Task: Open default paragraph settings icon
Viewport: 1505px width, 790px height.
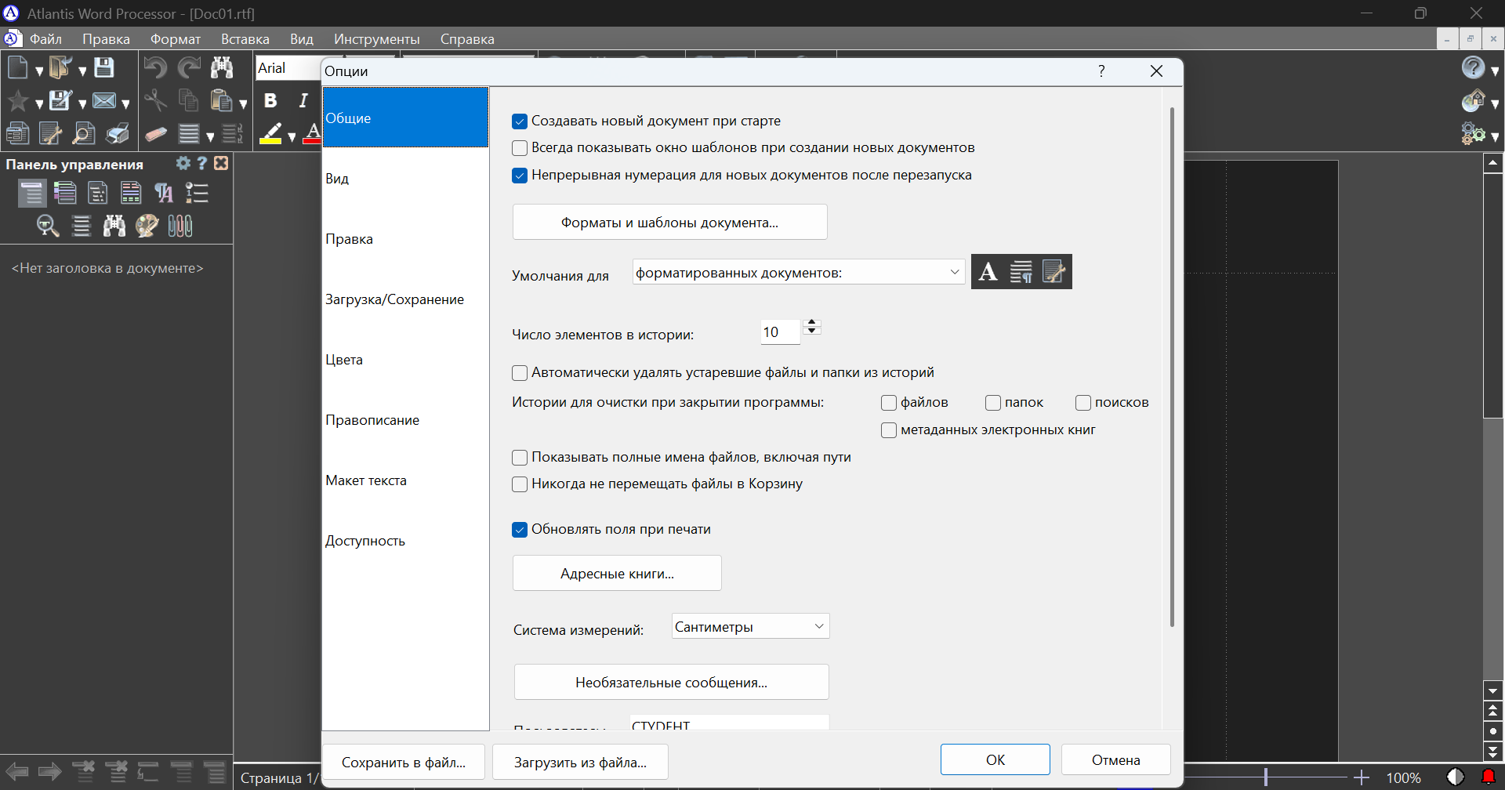Action: [1021, 272]
